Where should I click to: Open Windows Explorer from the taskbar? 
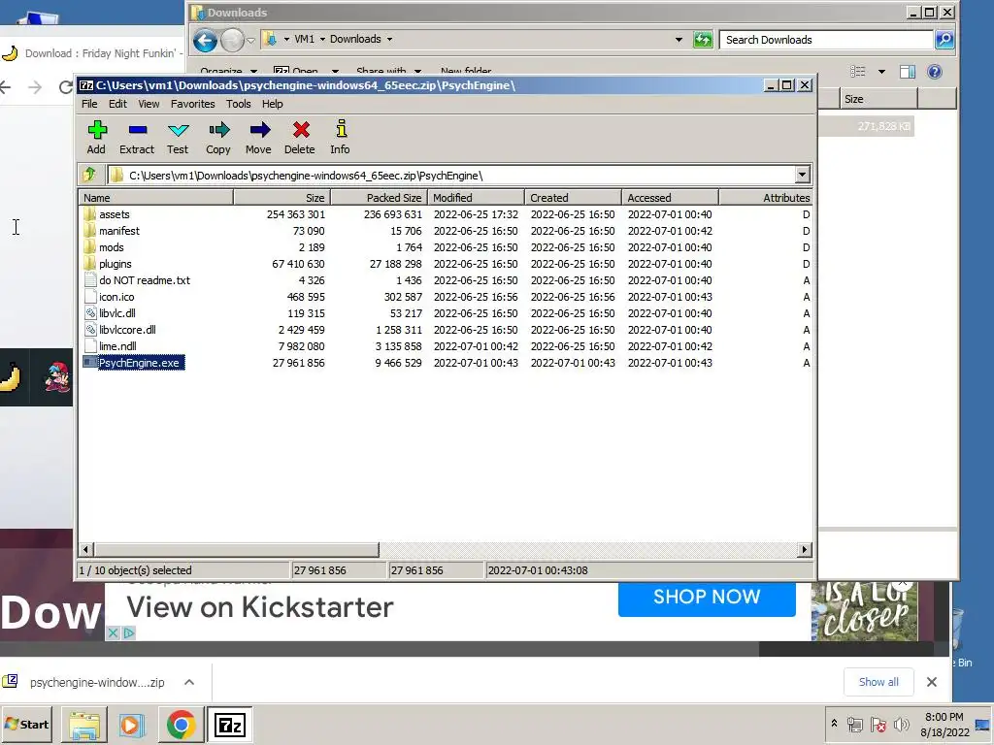point(84,725)
